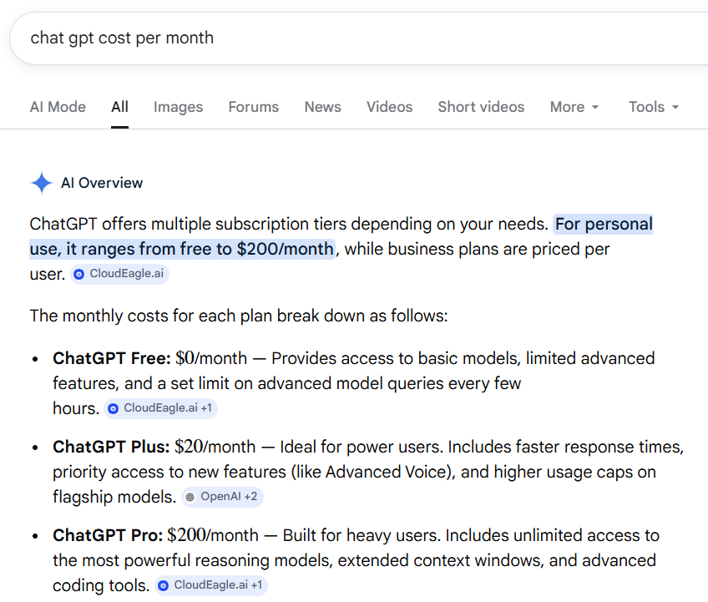Switch to AI Mode tab
Image resolution: width=708 pixels, height=602 pixels.
coord(58,107)
